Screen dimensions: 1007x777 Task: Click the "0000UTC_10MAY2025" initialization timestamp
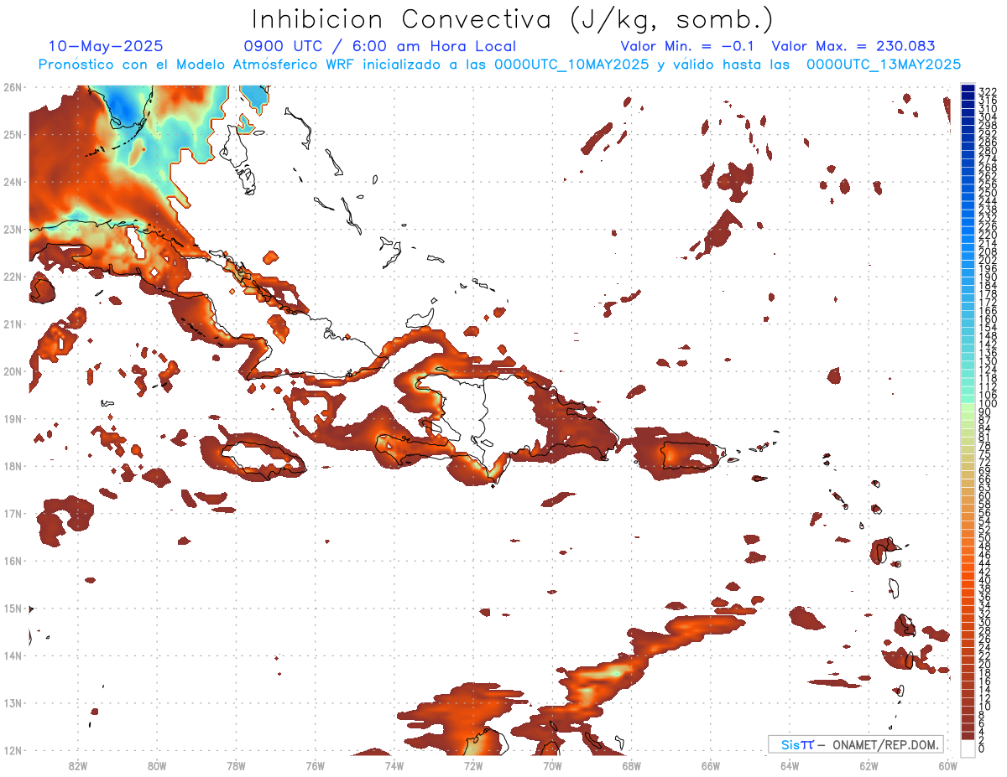tap(571, 64)
